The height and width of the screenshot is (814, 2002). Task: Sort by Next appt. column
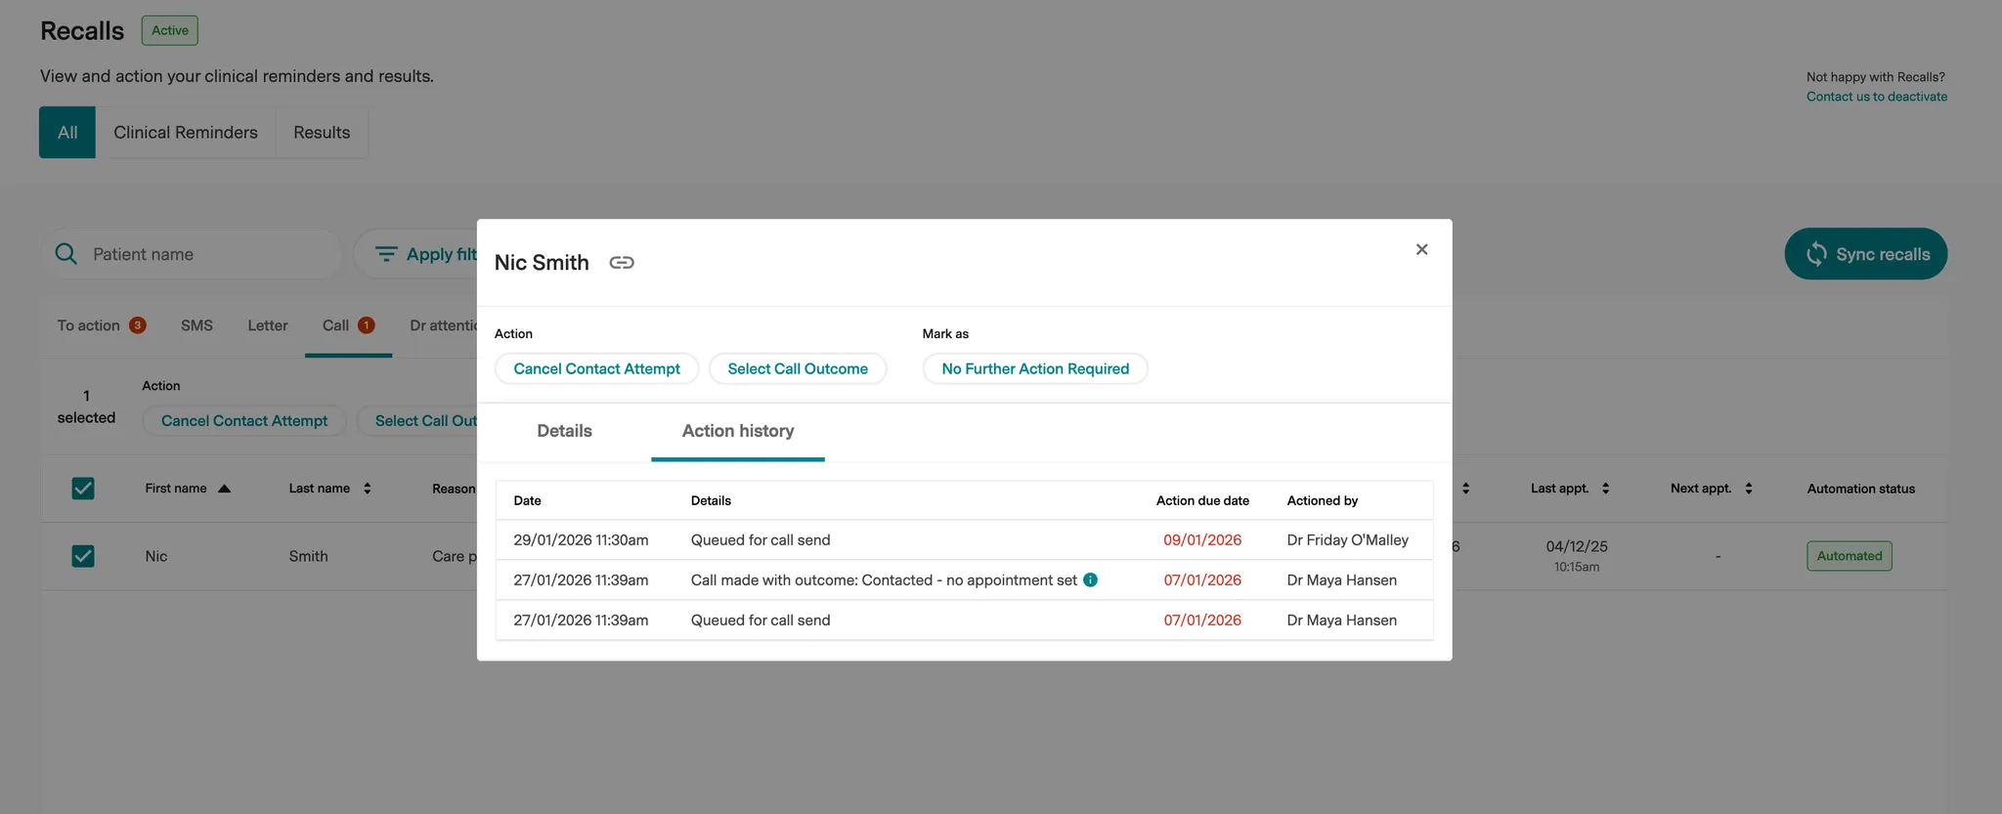(x=1748, y=489)
